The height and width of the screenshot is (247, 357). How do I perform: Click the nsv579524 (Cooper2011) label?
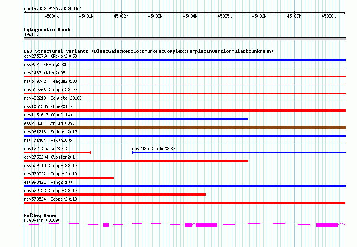(51, 199)
